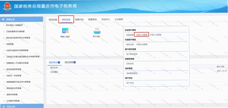228x108 pixels.
Task: Switch to the 公众服务 tab
Action: (119, 19)
